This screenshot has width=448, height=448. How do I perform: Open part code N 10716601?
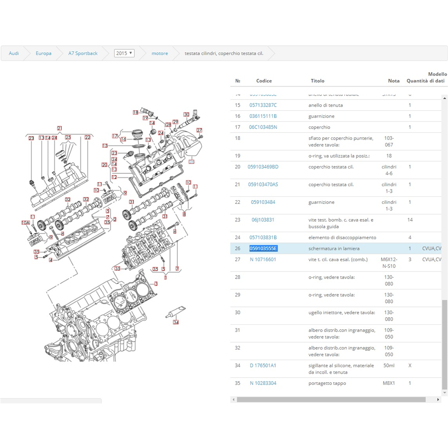coord(263,259)
